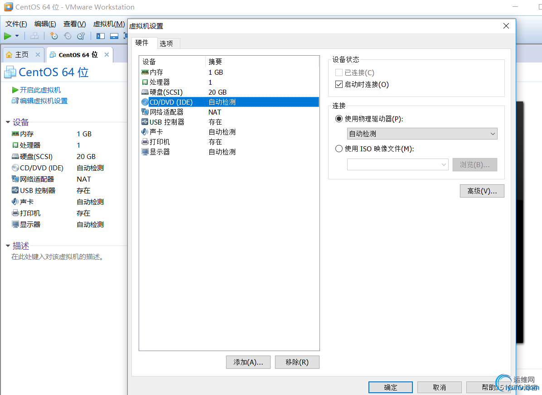542x395 pixels.
Task: Uncheck the 启动时连接(O) checkbox
Action: 339,84
